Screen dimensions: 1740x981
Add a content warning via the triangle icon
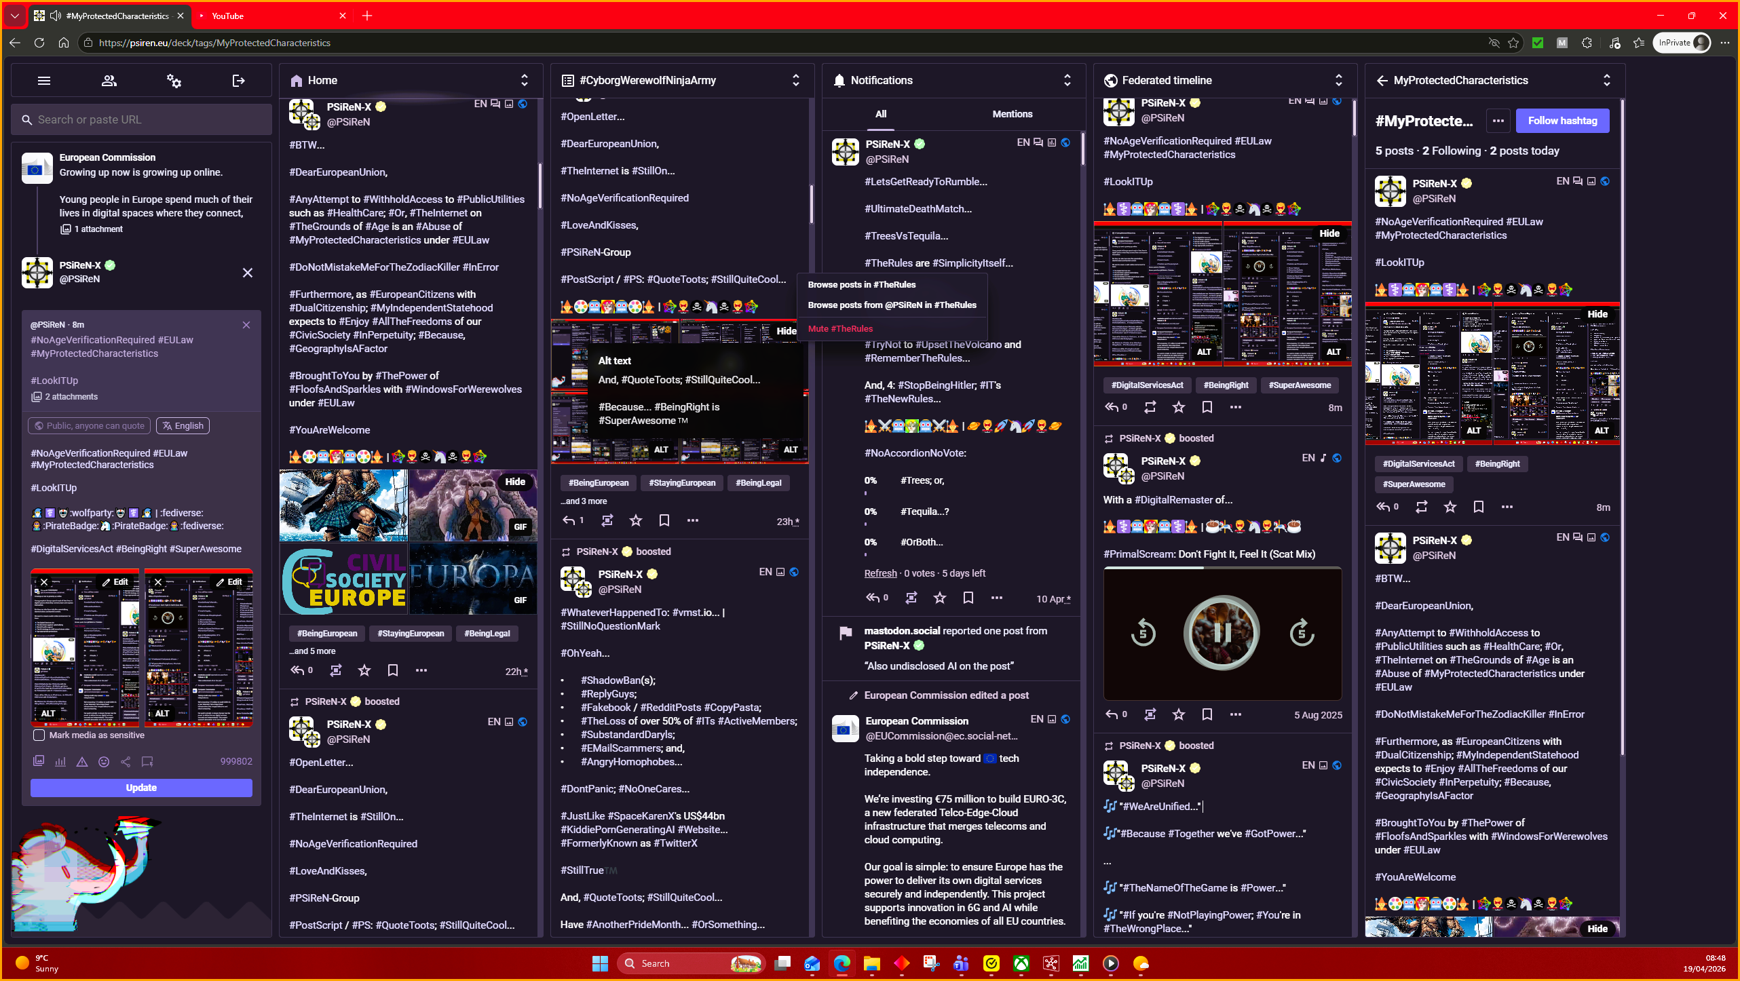click(x=82, y=761)
